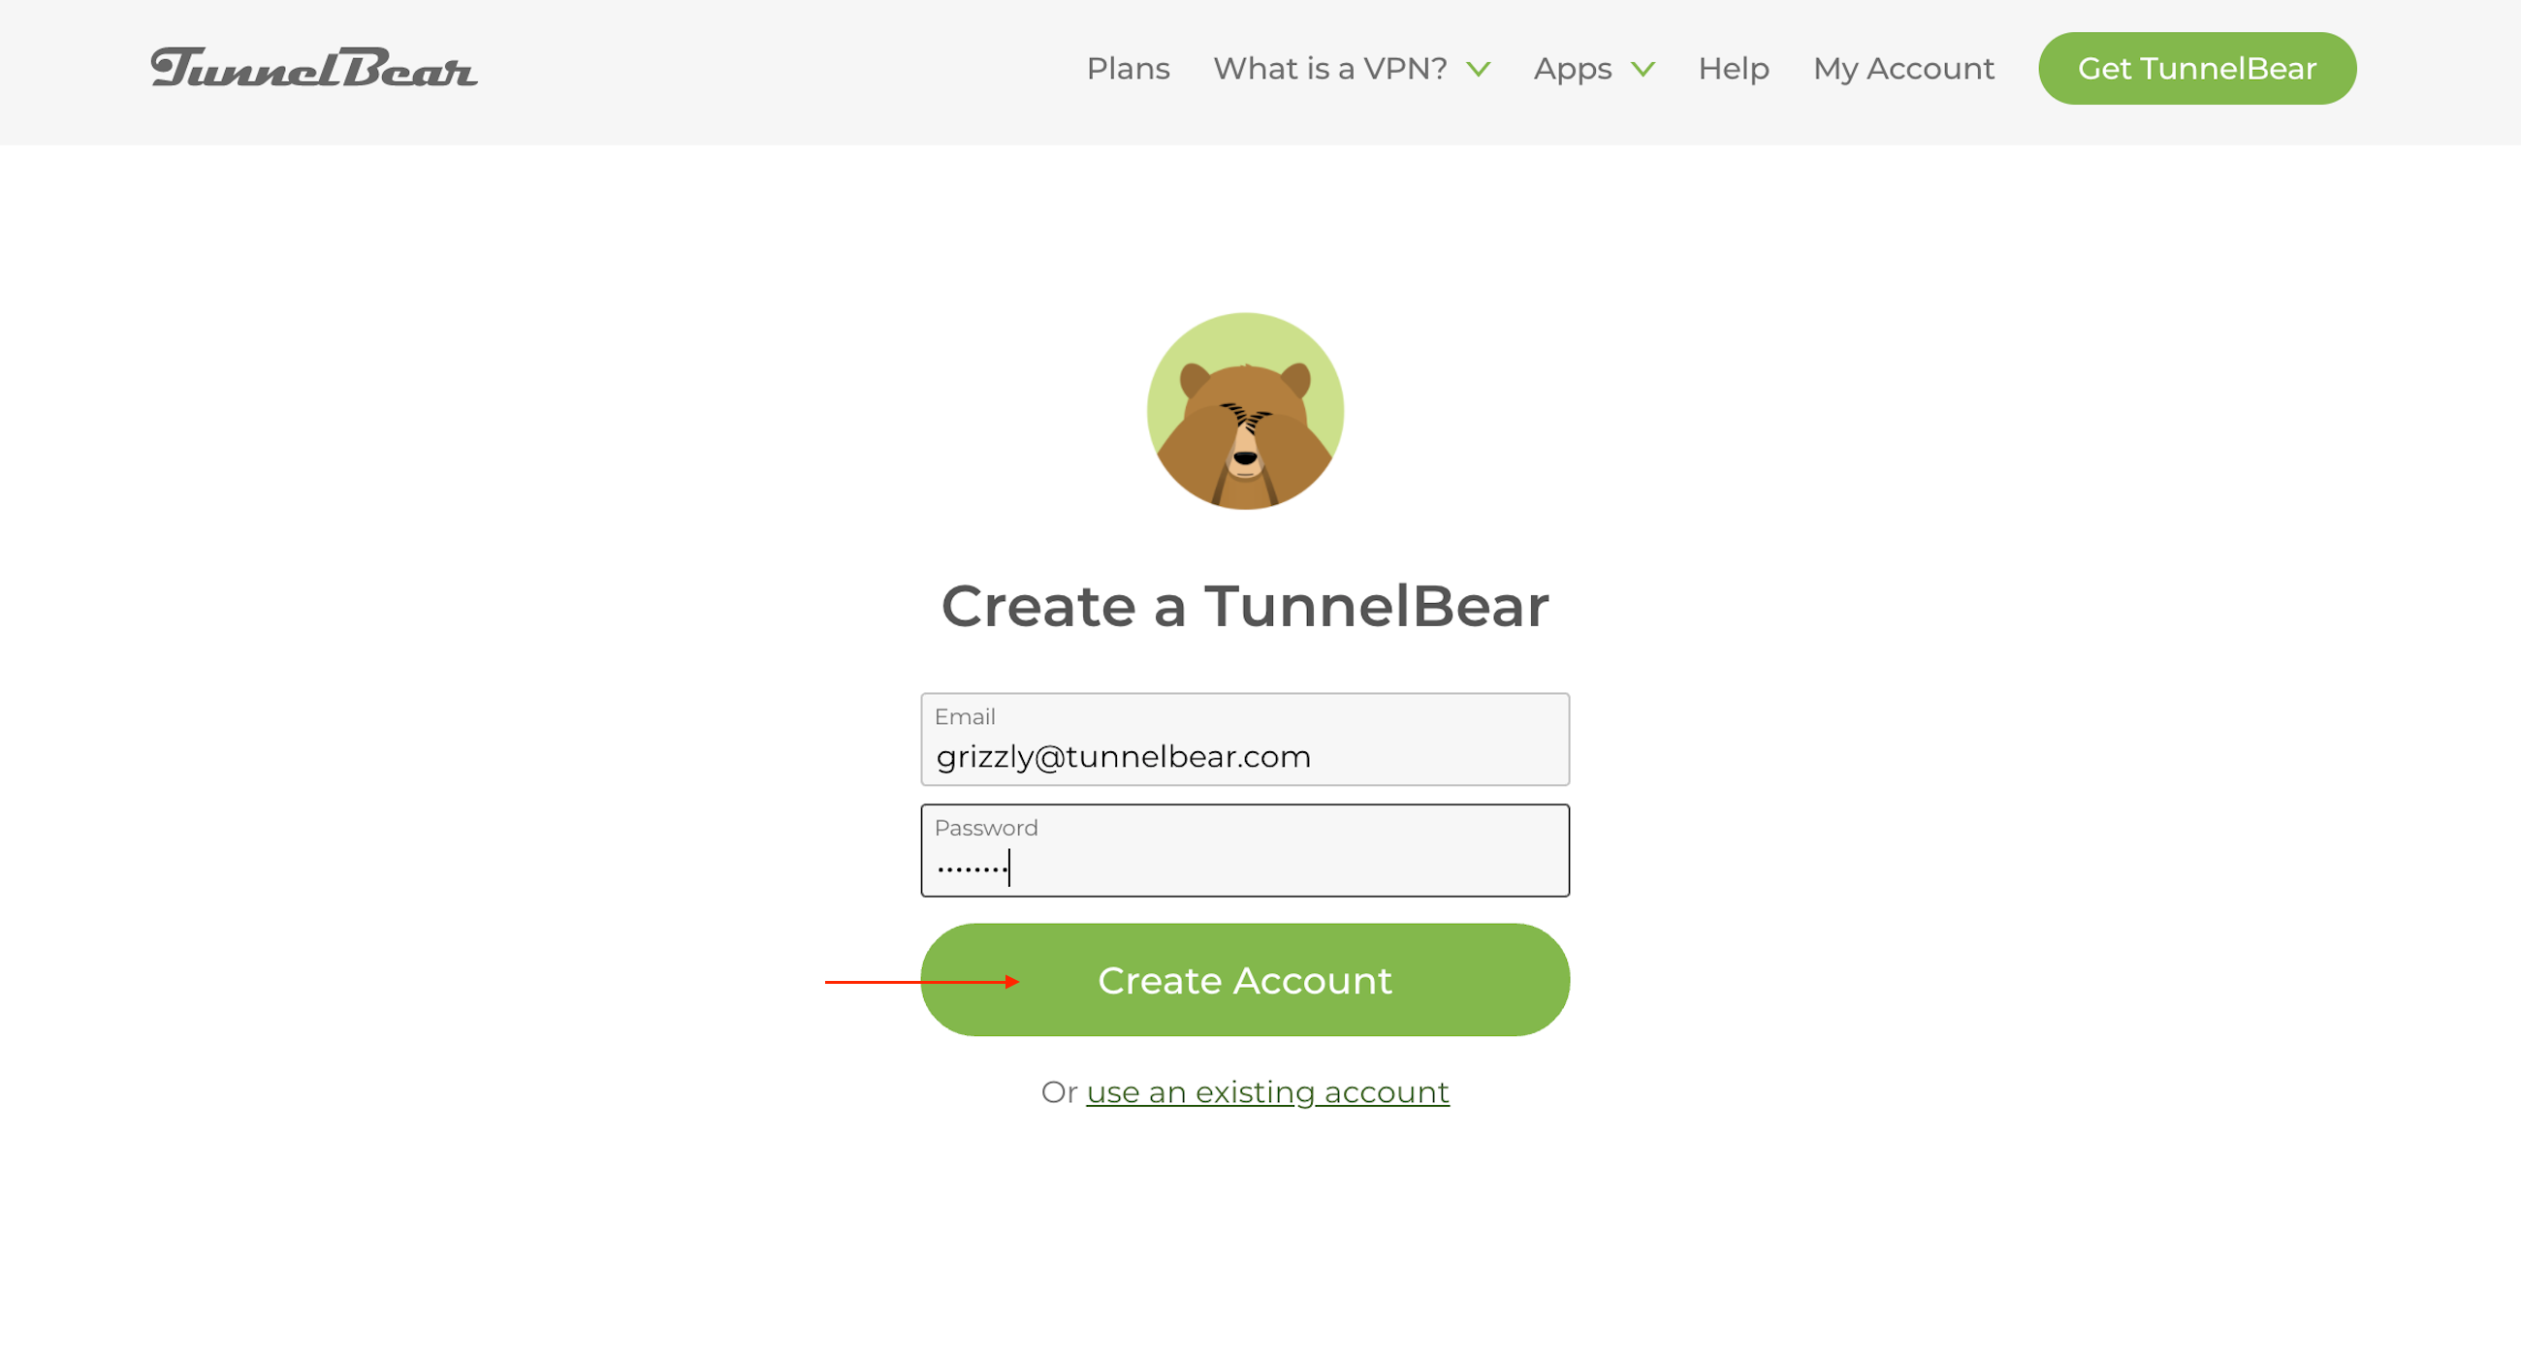Screen dimensions: 2521x1357
Task: Go to the Help page
Action: [1734, 69]
